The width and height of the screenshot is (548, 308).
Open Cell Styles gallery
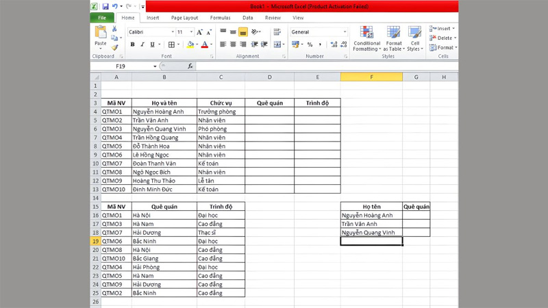pos(415,39)
